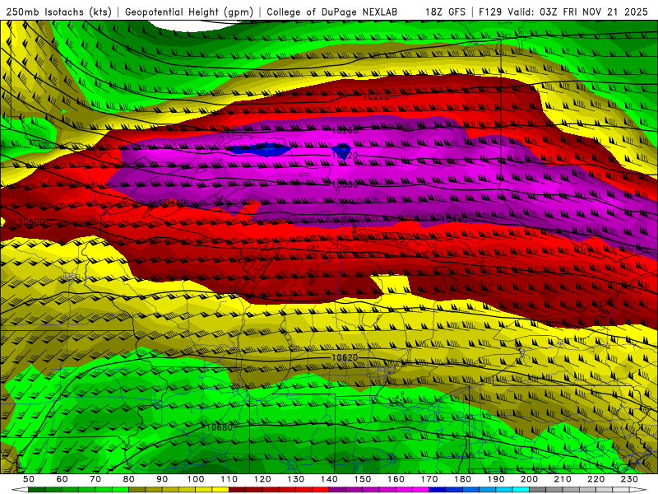Screen dimensions: 658x494
Task: Click the 10200 height contour label
Action: [376, 96]
